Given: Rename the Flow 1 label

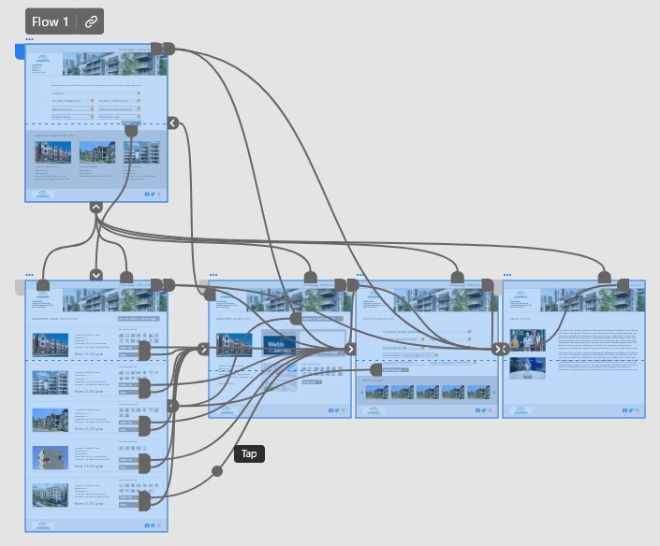Looking at the screenshot, I should [x=51, y=22].
